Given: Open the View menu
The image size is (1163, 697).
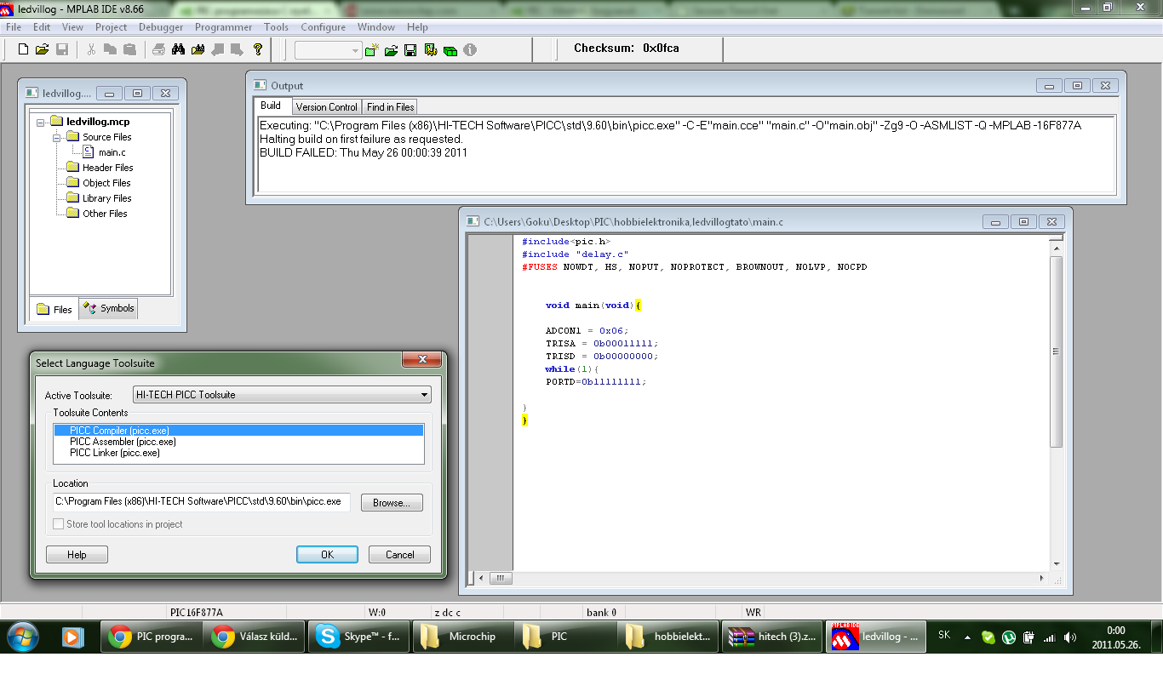Looking at the screenshot, I should coord(72,27).
